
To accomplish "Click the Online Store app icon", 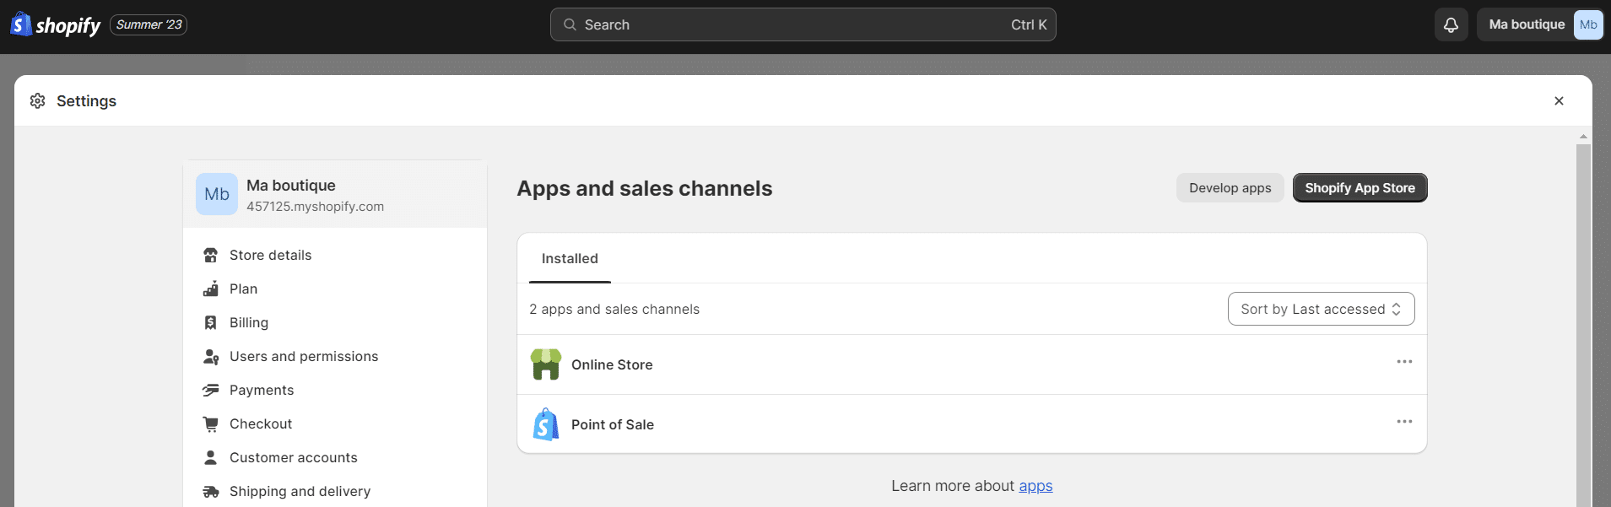I will pyautogui.click(x=546, y=364).
